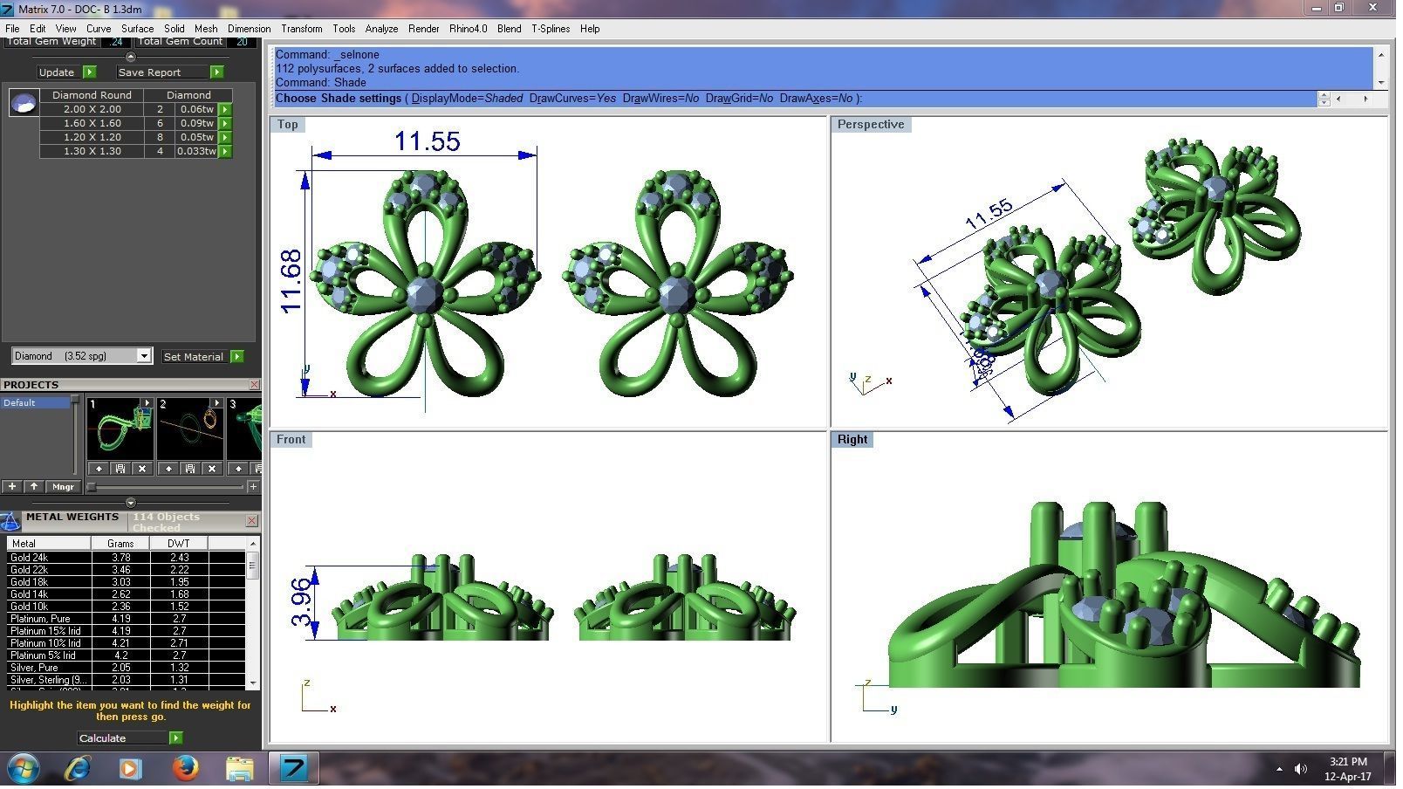Save project slot 2 with the disk icon
The width and height of the screenshot is (1403, 789).
(x=190, y=470)
